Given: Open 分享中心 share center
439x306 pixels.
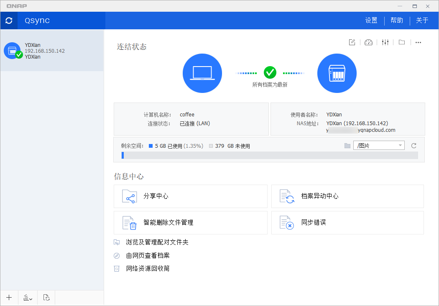Looking at the screenshot, I should (191, 196).
